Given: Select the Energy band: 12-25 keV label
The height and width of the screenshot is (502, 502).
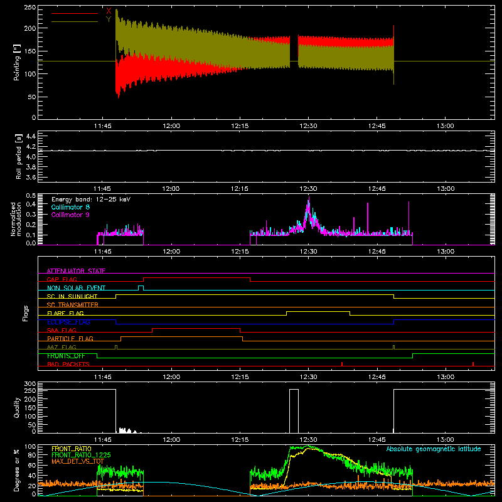Looking at the screenshot, I should pyautogui.click(x=91, y=200).
